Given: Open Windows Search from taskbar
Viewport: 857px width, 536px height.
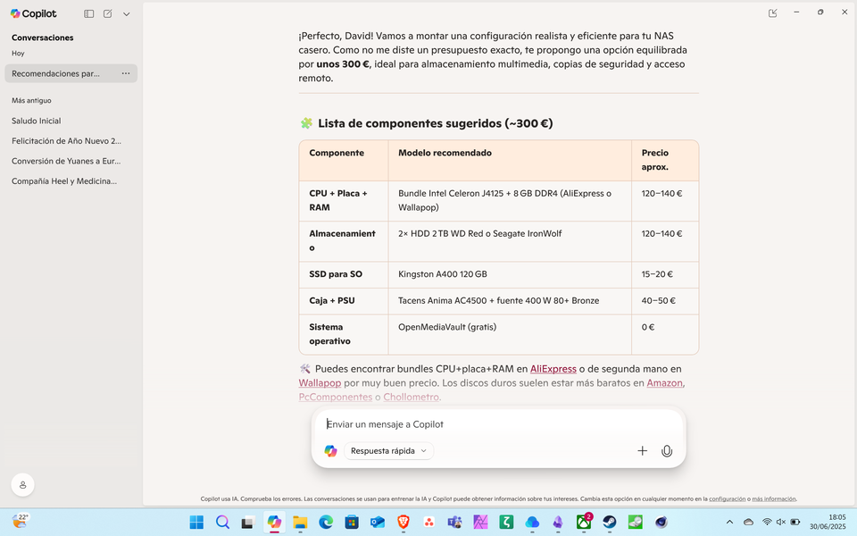Looking at the screenshot, I should 222,523.
